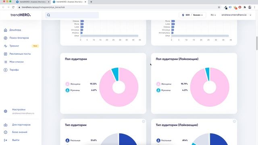The height and width of the screenshot is (145, 258).
Task: Open Настройки link
Action: tap(19, 110)
